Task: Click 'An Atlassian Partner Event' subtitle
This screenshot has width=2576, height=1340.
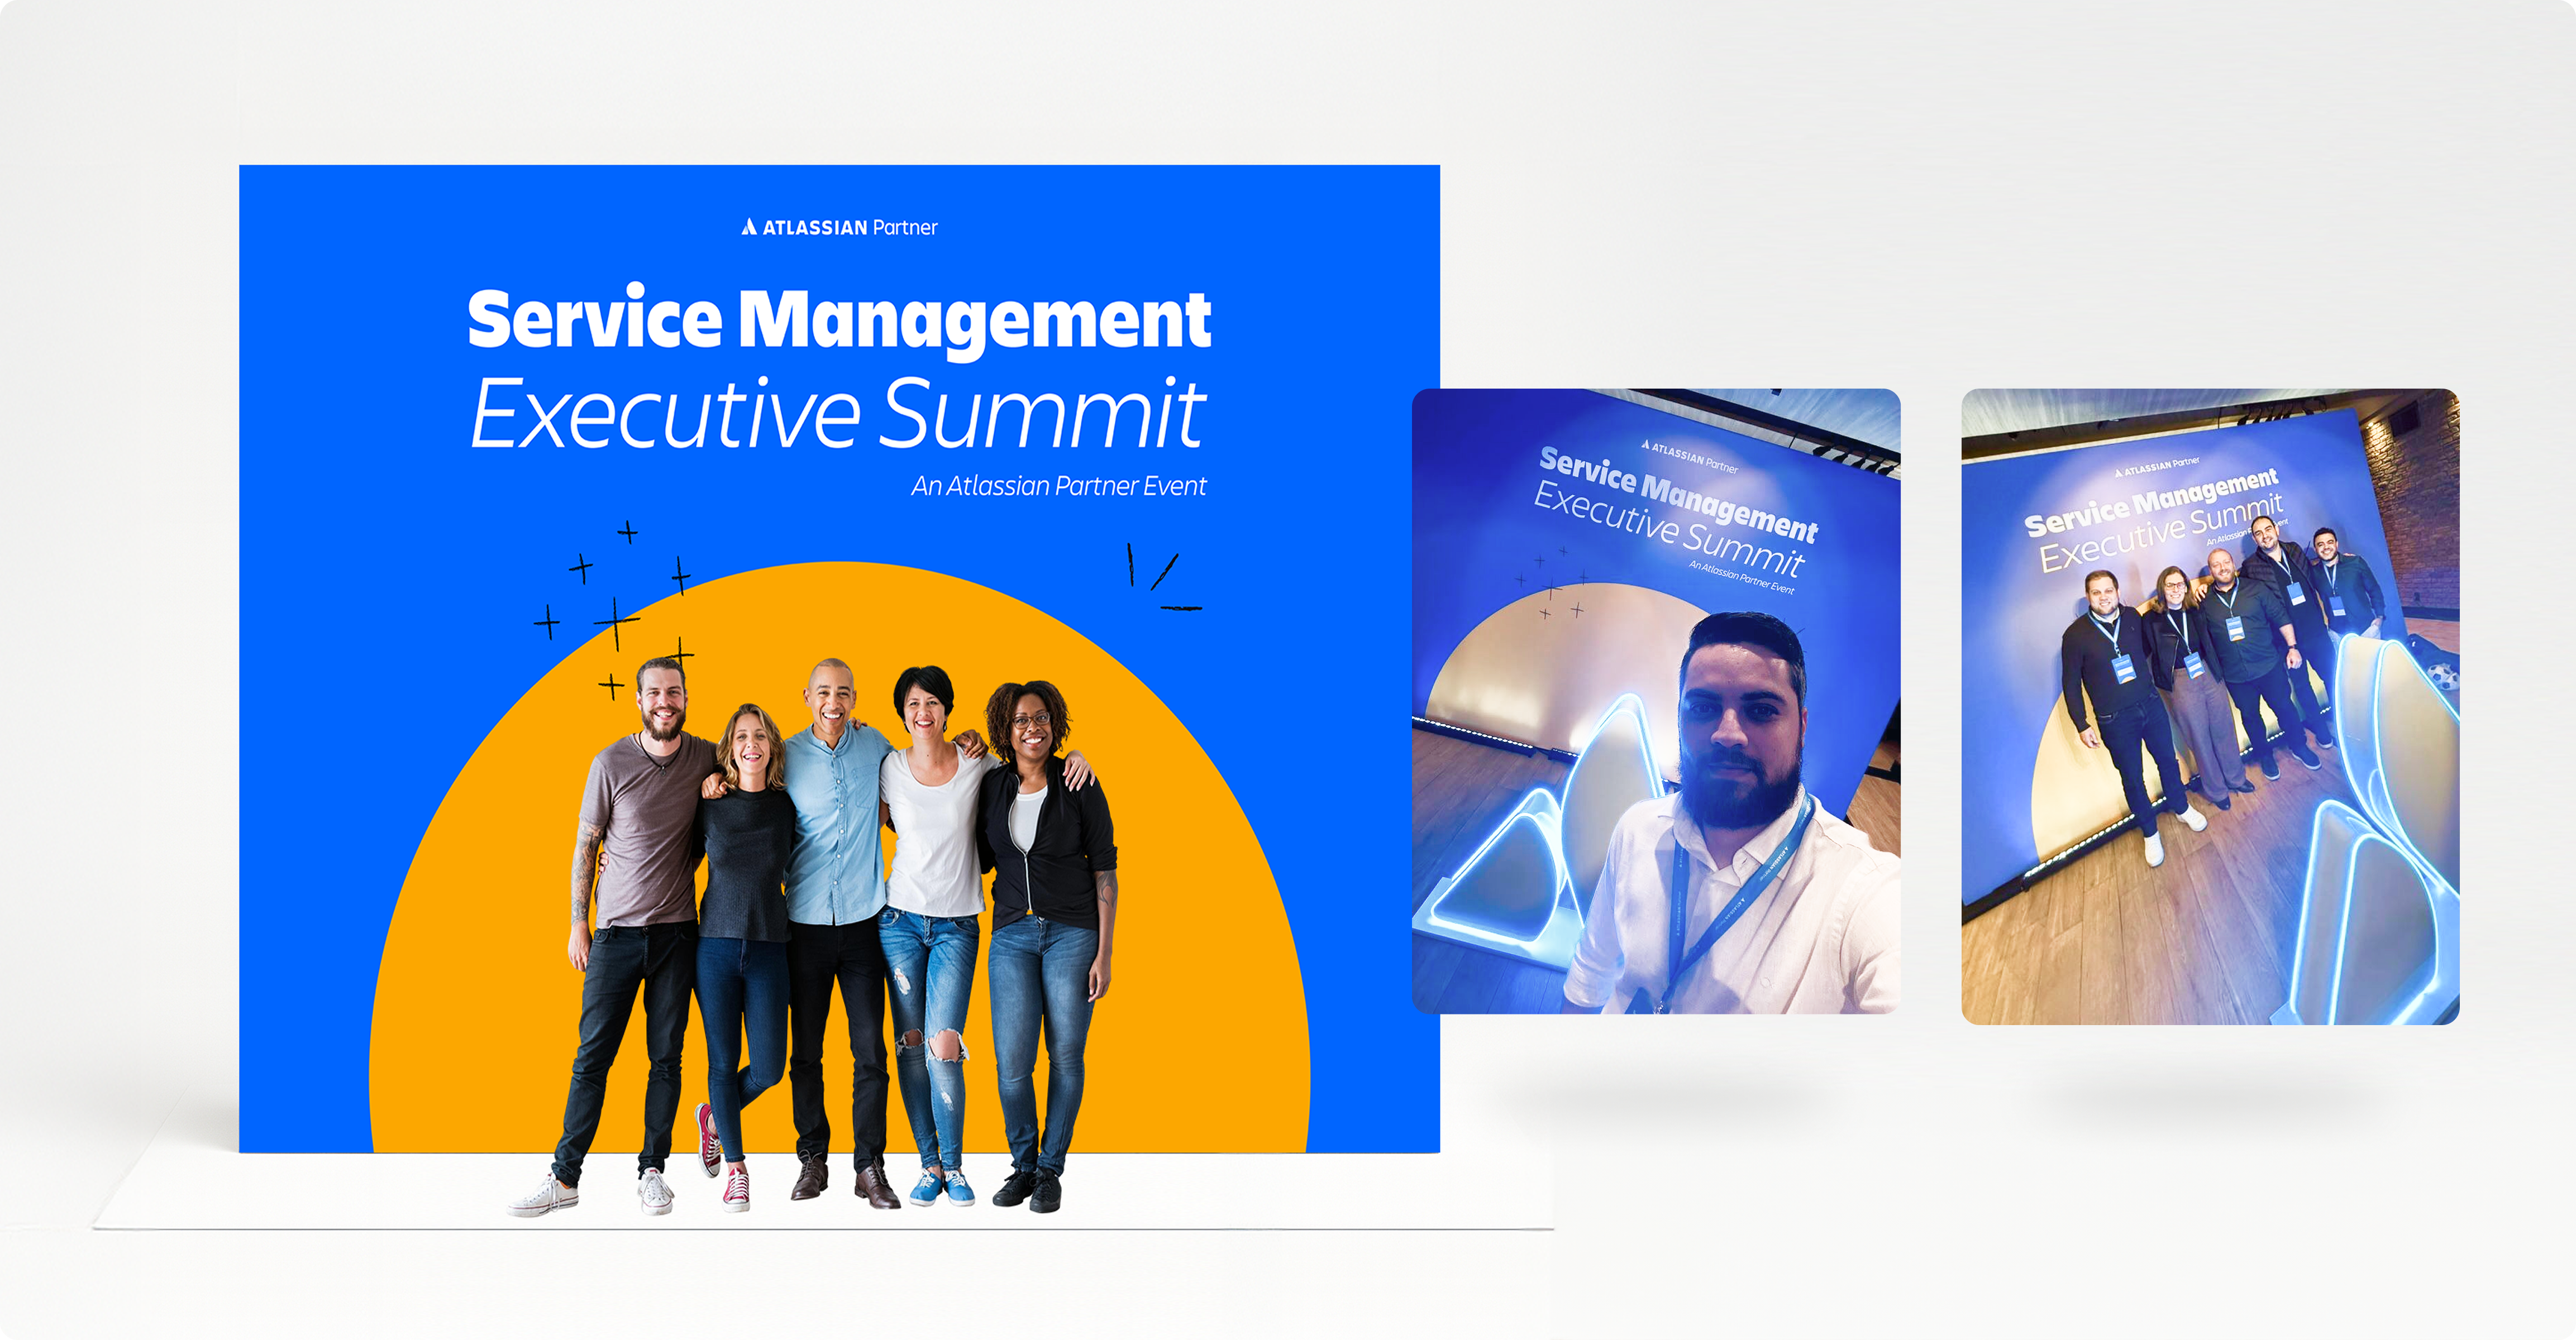Action: 1058,487
